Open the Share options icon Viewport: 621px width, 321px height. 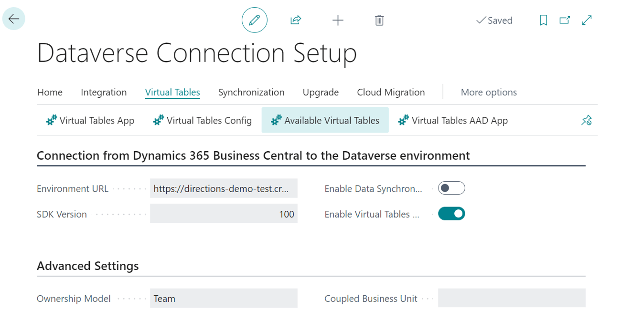click(x=296, y=20)
